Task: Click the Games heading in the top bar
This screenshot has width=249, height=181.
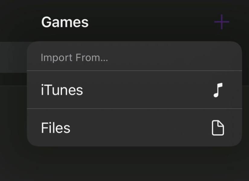Action: [x=65, y=22]
